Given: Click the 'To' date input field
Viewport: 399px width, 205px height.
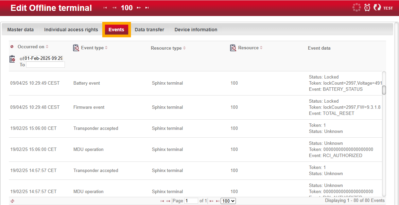Looking at the screenshot, I should 46,65.
